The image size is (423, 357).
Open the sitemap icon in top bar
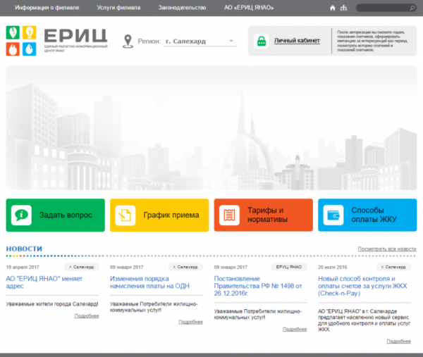tap(343, 8)
